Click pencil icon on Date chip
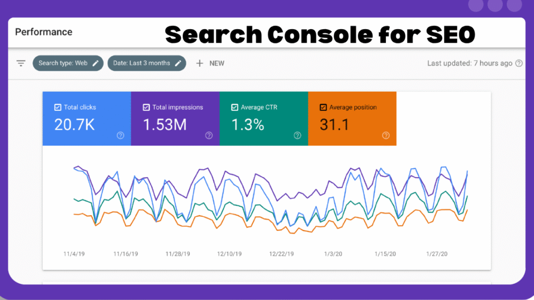Viewport: 534px width, 300px height. 178,64
